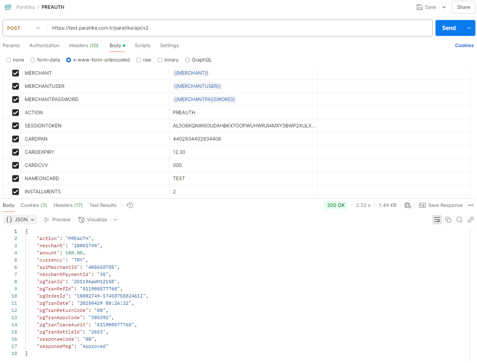Switch to the Headers (10) request tab
This screenshot has height=363, width=477.
(x=84, y=46)
